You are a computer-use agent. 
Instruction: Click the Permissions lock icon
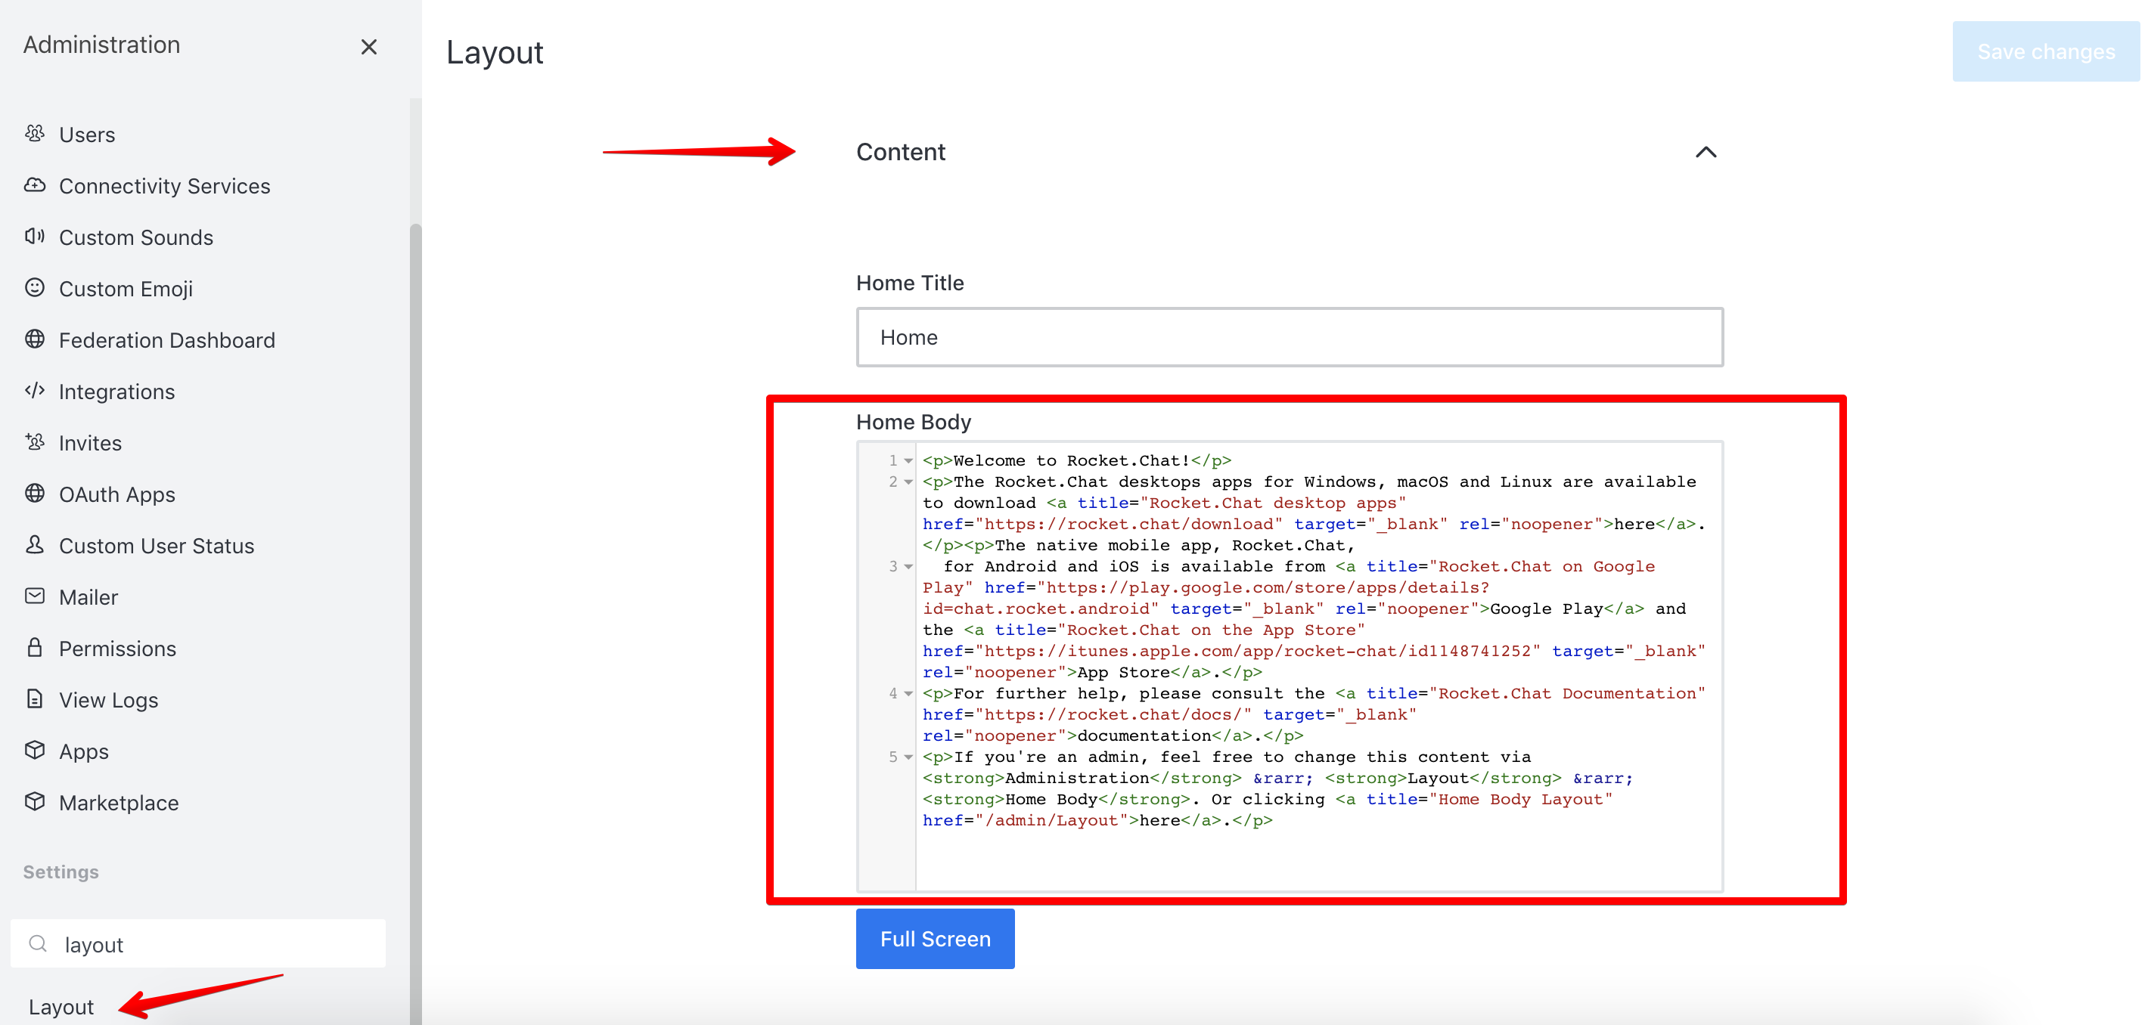[34, 648]
